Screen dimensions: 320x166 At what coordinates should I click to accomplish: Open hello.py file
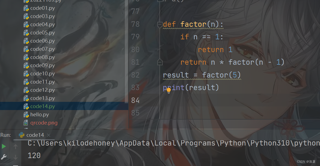pyautogui.click(x=40, y=115)
